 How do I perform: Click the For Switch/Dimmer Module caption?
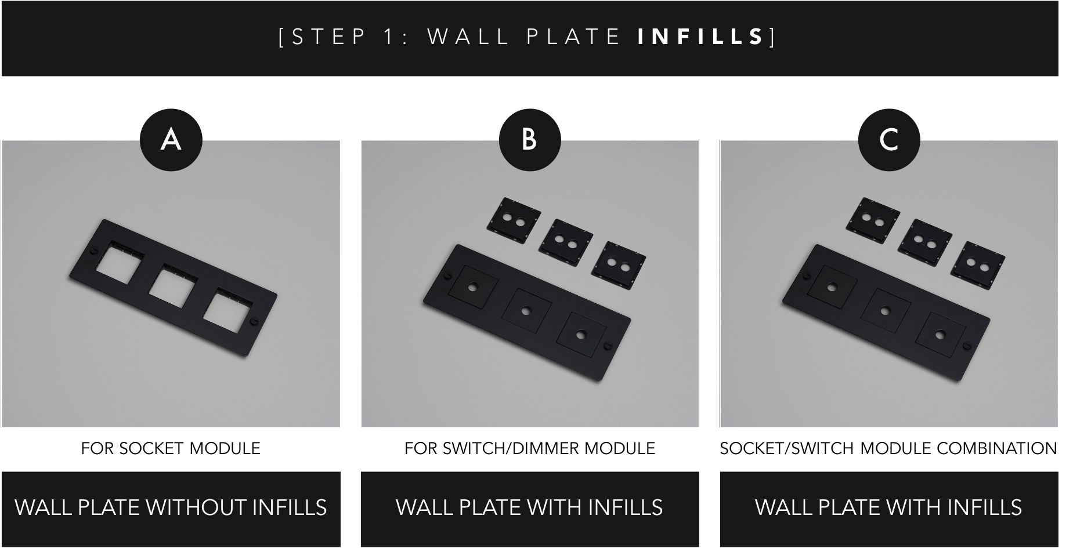pyautogui.click(x=530, y=448)
